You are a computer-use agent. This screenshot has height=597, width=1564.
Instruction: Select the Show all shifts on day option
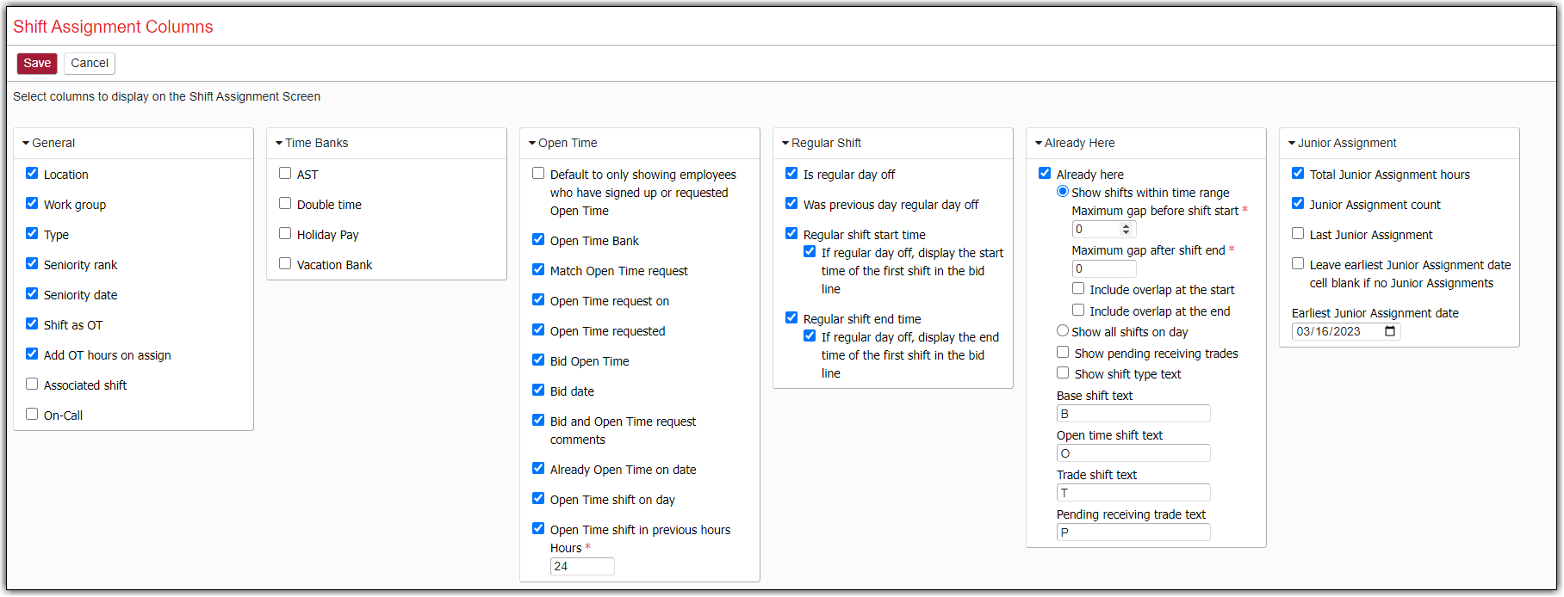coord(1063,331)
